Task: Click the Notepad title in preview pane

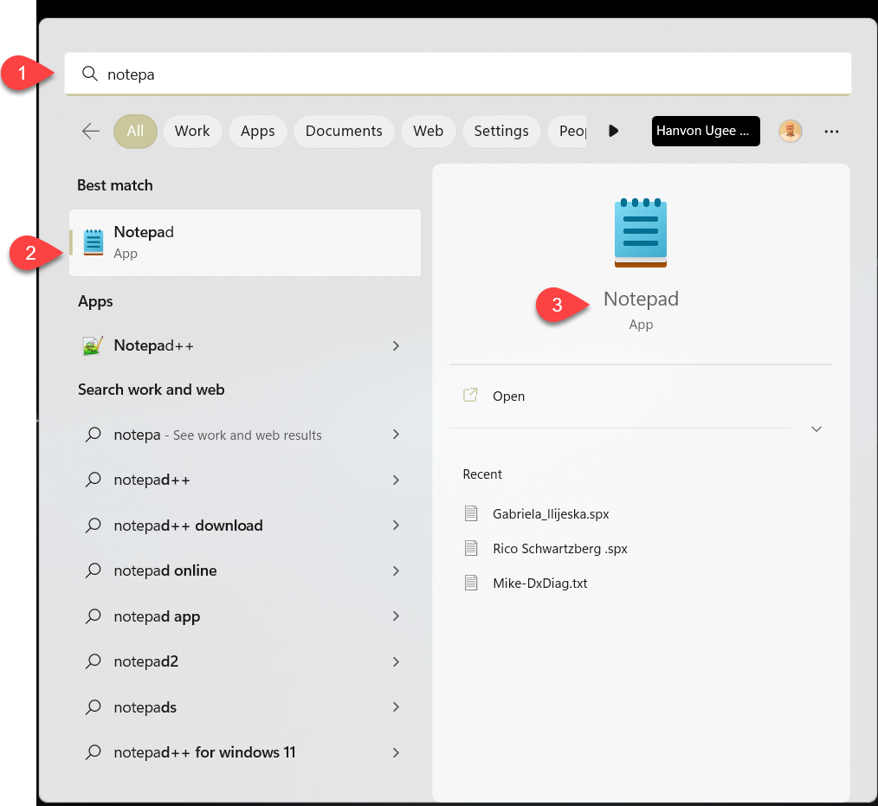Action: [641, 299]
